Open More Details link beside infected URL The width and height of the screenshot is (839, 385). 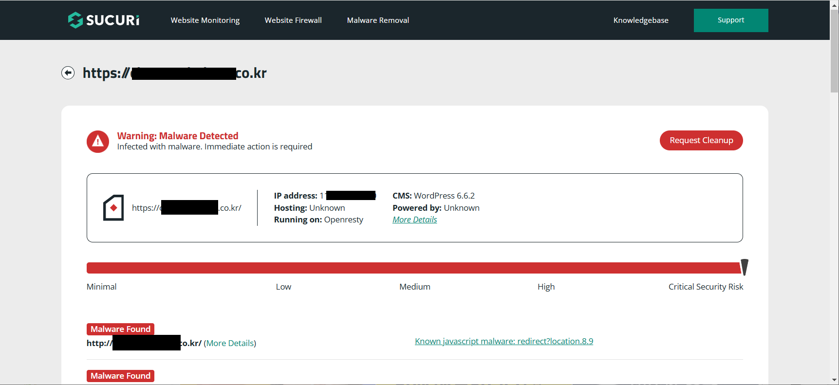(x=230, y=343)
